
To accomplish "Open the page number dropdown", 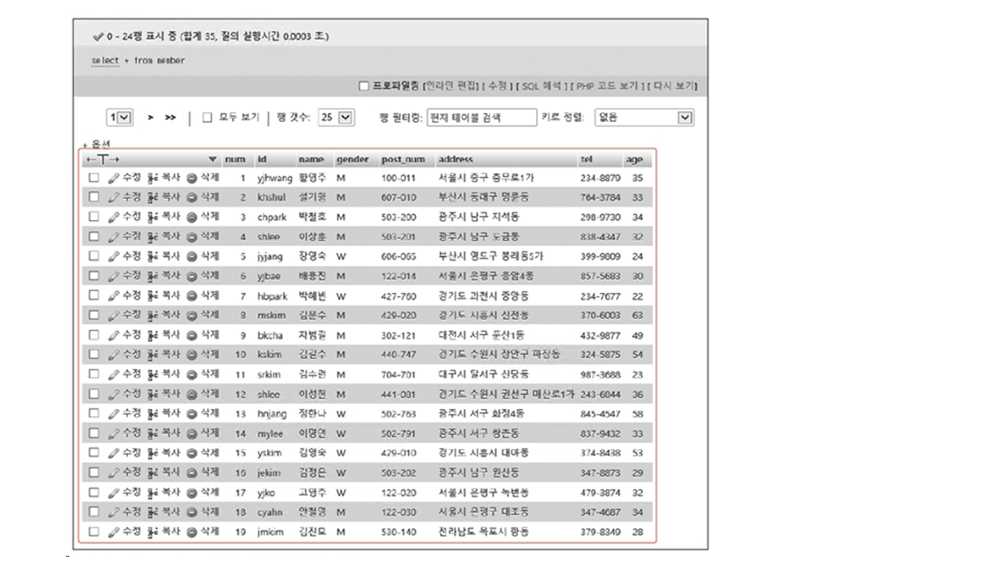I will [121, 117].
